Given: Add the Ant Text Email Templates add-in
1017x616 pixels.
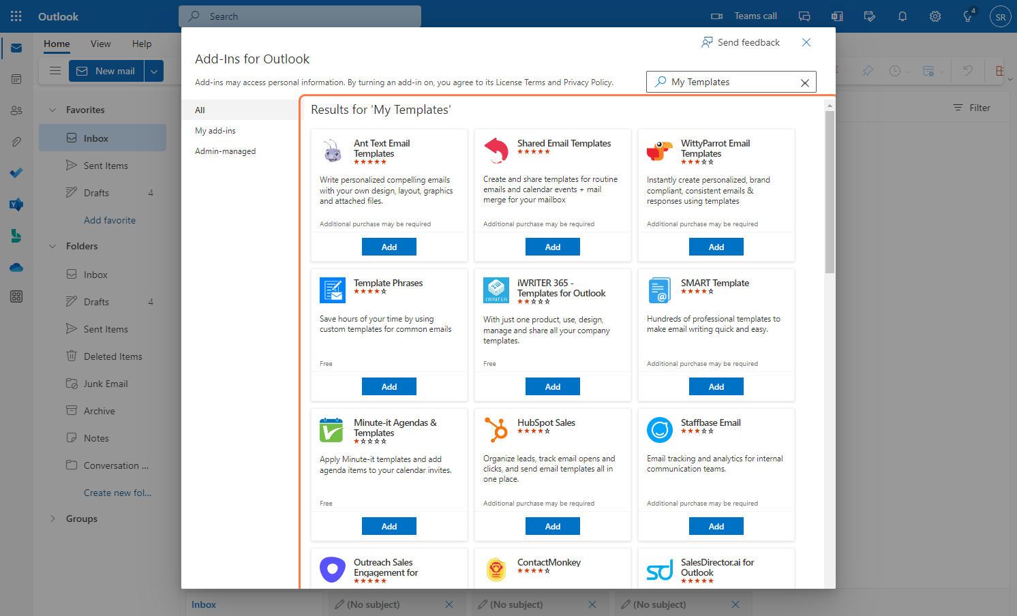Looking at the screenshot, I should [x=389, y=247].
